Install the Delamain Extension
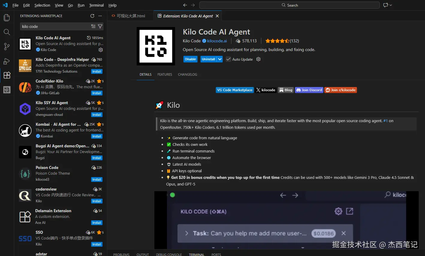 click(x=97, y=223)
